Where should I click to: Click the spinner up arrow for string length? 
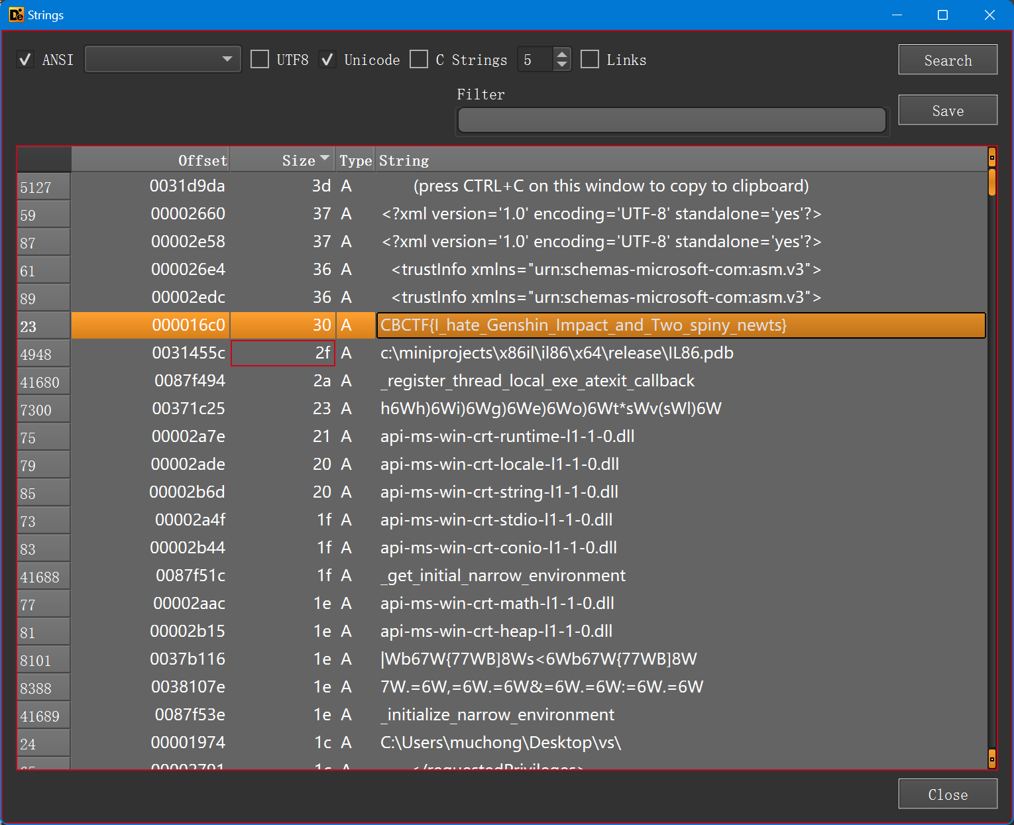pyautogui.click(x=562, y=54)
